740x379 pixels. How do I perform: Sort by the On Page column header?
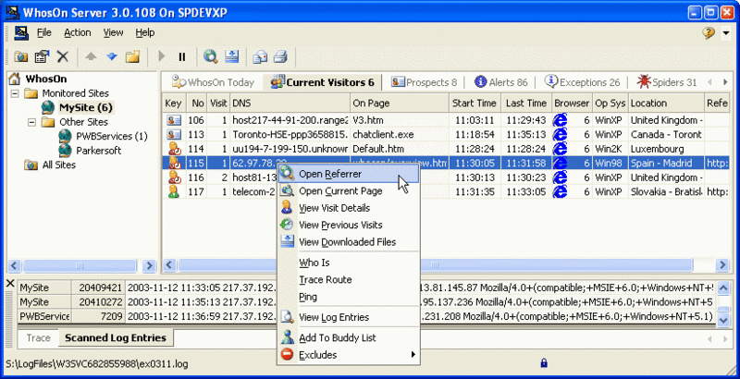coord(400,104)
